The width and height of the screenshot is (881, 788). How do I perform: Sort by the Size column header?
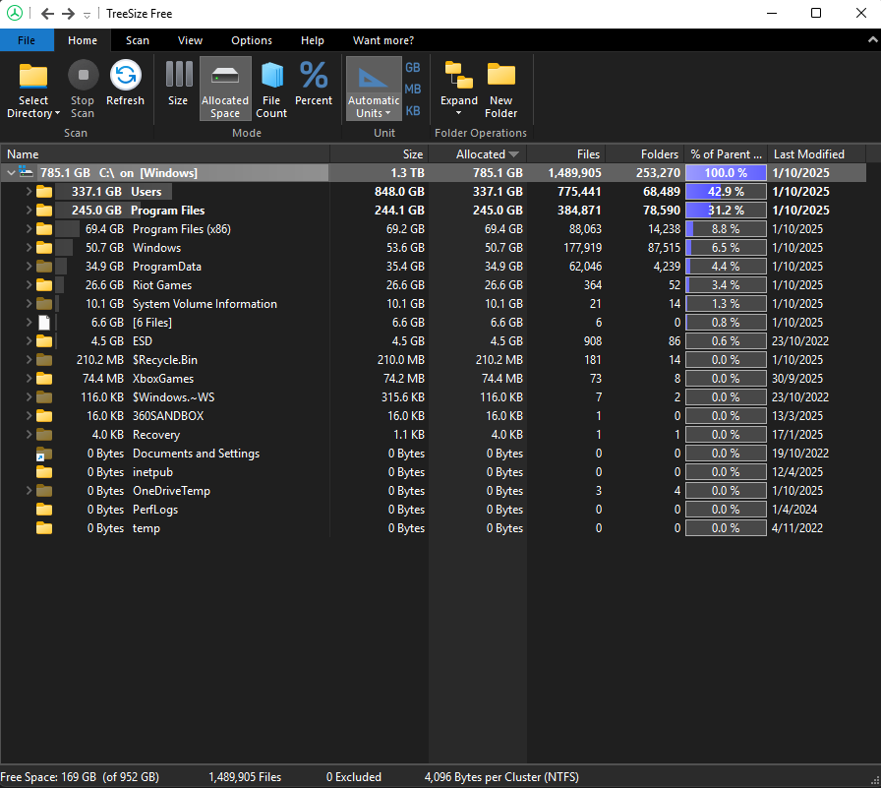(x=380, y=154)
